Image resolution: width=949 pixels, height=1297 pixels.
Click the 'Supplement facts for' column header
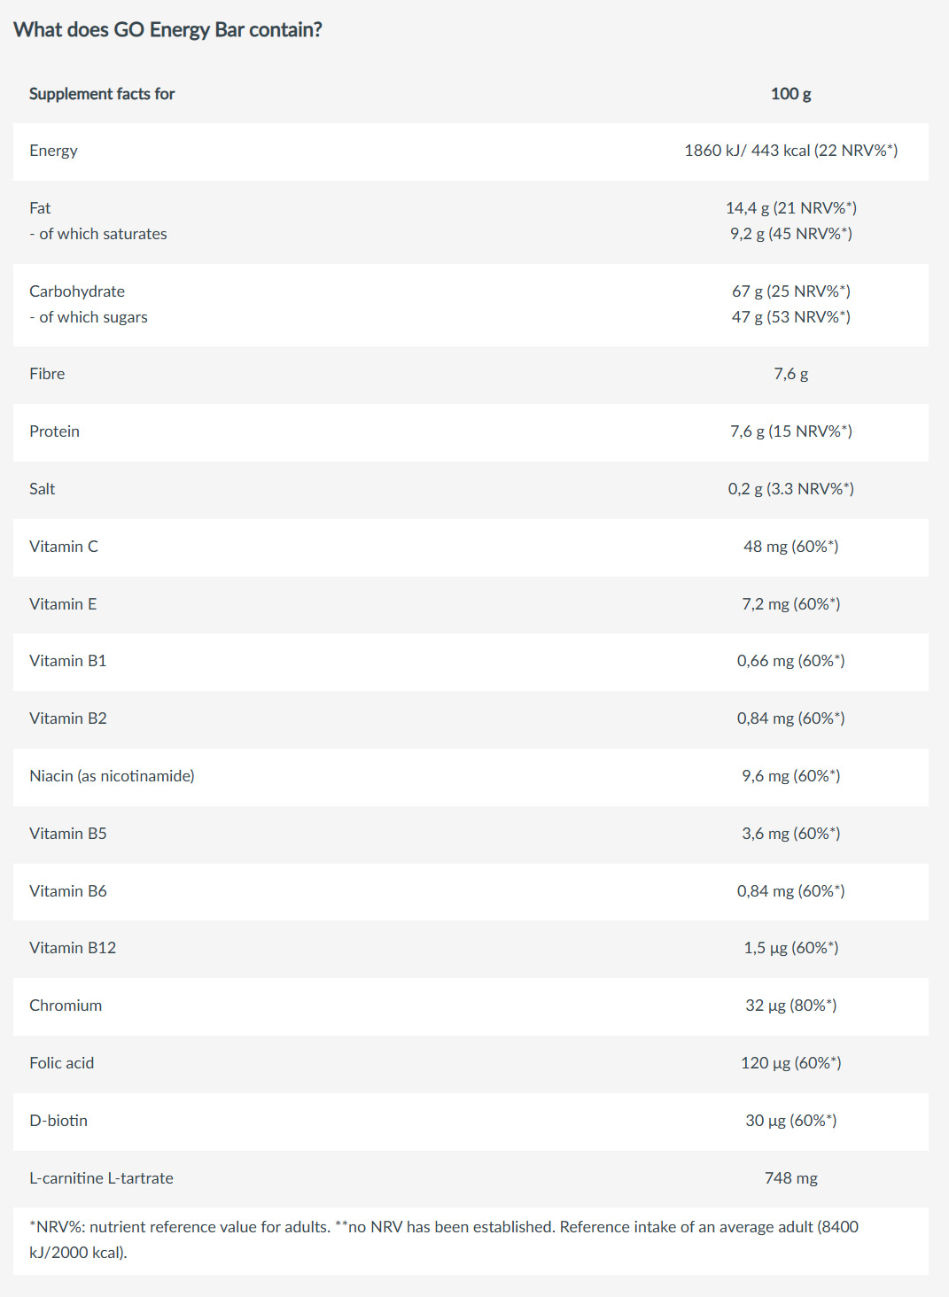pos(102,94)
